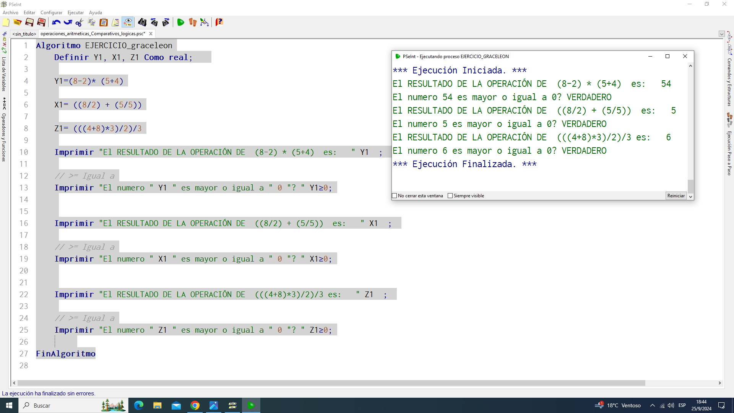Viewport: 734px width, 413px height.
Task: Toggle the eye-icon highlight toolbar button
Action: tap(128, 23)
